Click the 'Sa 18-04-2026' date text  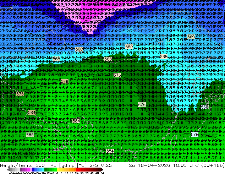[149, 165]
